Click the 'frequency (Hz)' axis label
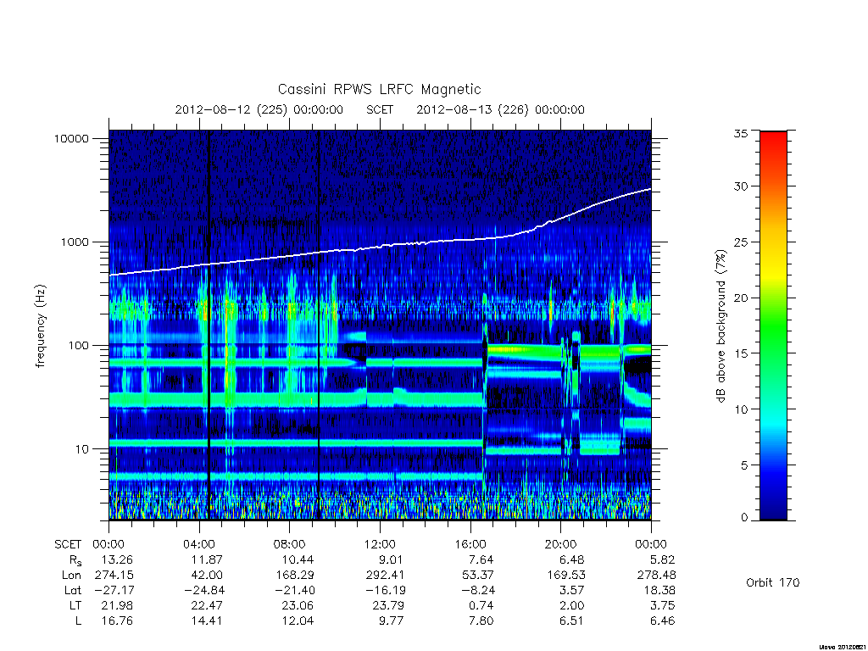The width and height of the screenshot is (868, 651). pos(41,326)
